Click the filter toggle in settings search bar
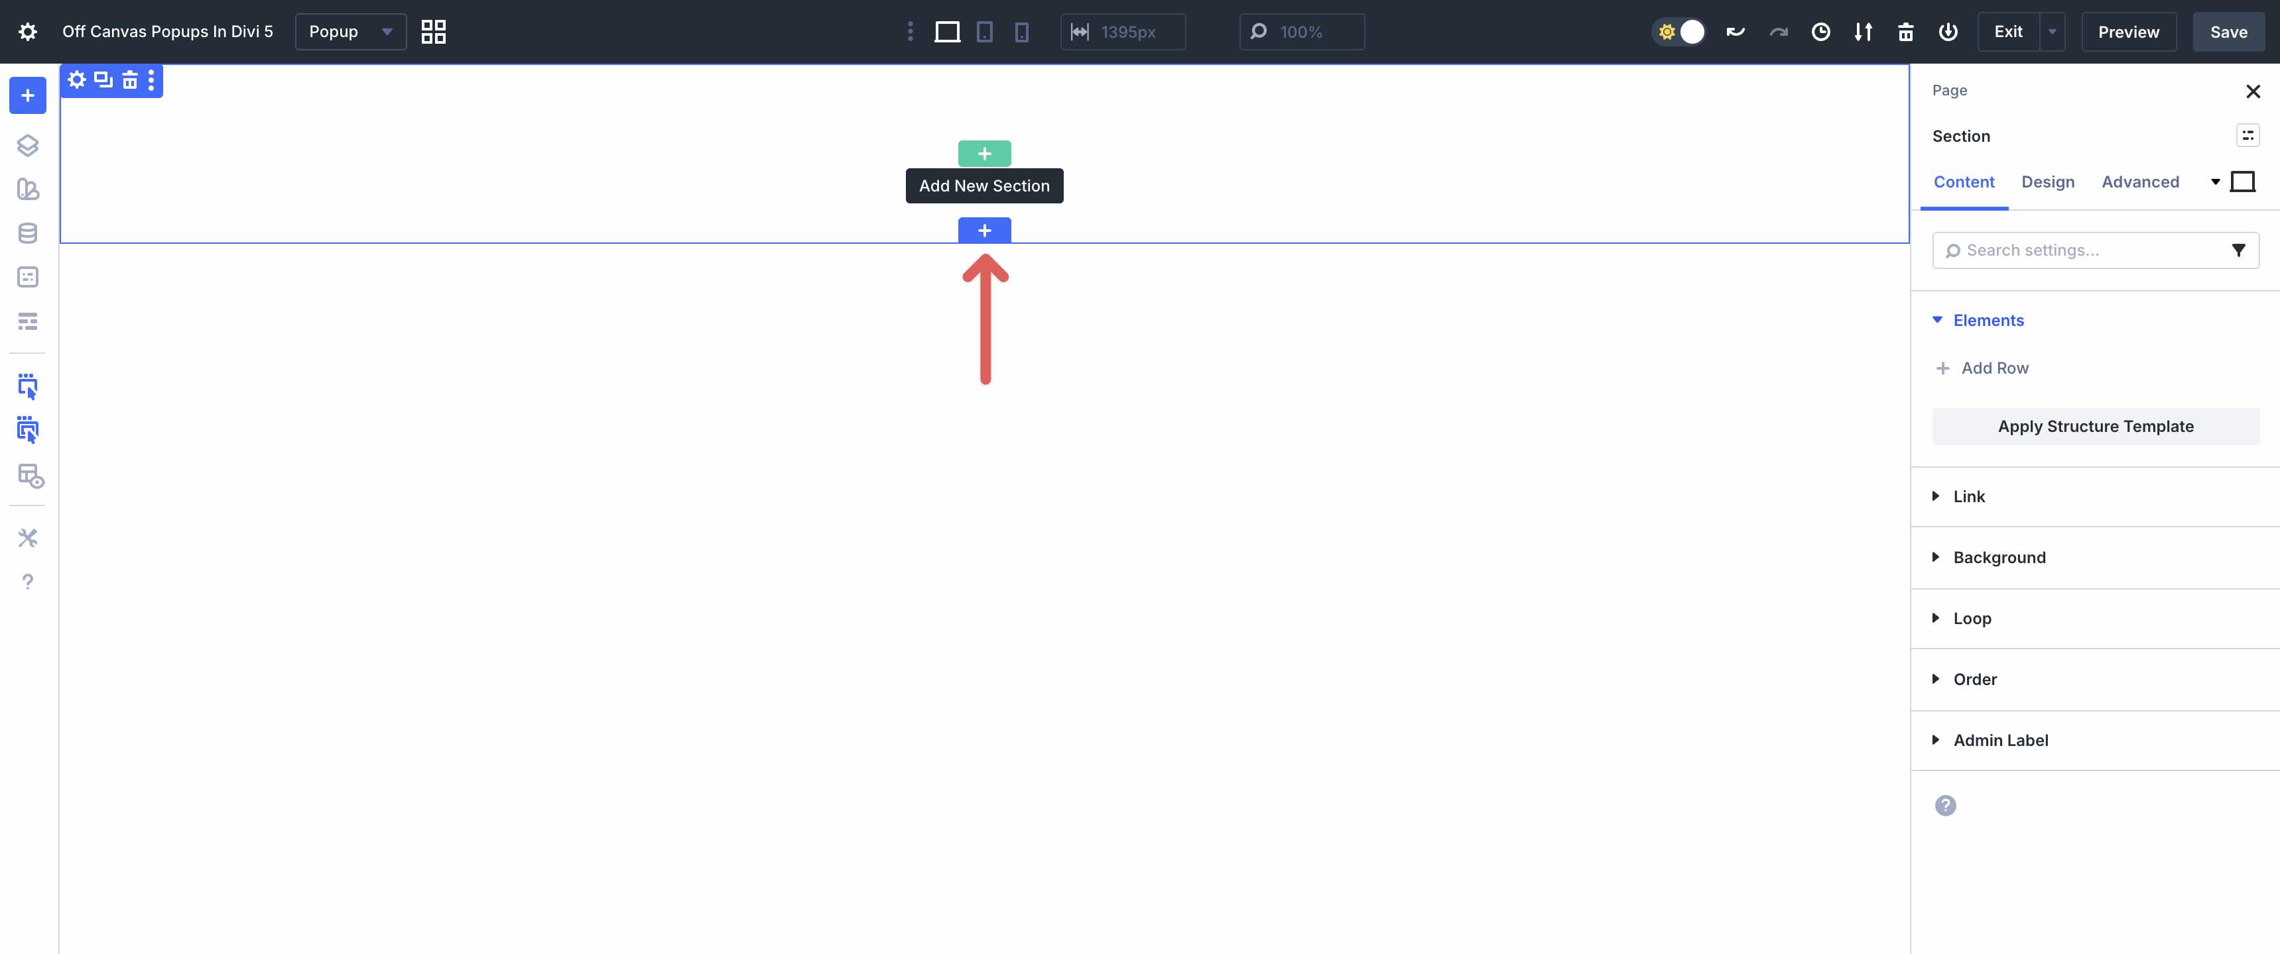This screenshot has width=2280, height=954. [x=2240, y=250]
